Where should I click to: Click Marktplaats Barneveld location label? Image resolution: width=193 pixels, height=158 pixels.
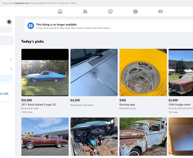(82, 105)
